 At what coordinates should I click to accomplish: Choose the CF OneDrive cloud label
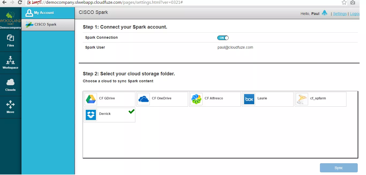[x=162, y=98]
